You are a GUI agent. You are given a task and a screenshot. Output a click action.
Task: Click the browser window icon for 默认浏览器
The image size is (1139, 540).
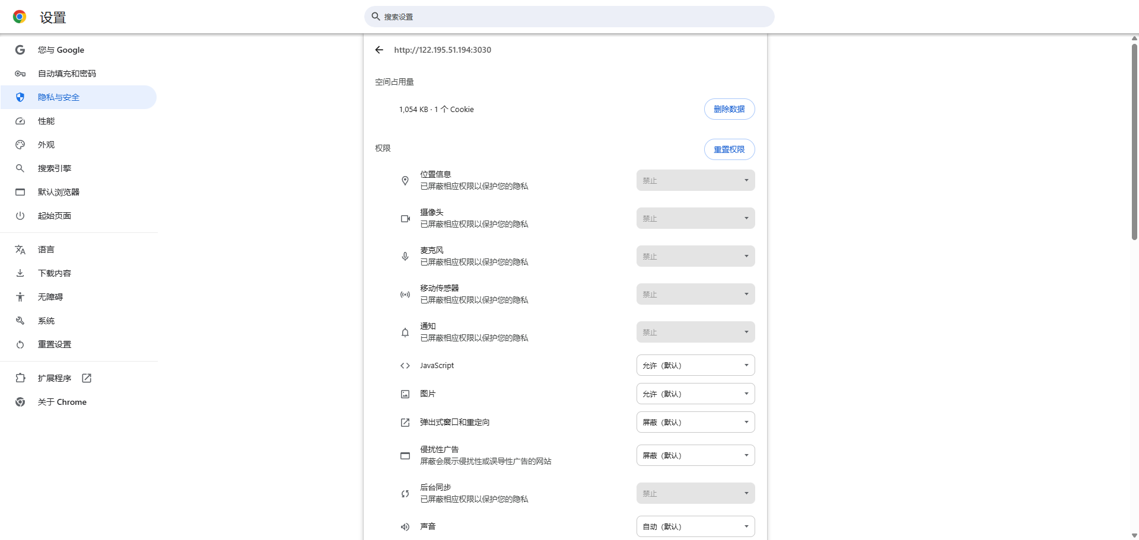click(x=20, y=192)
